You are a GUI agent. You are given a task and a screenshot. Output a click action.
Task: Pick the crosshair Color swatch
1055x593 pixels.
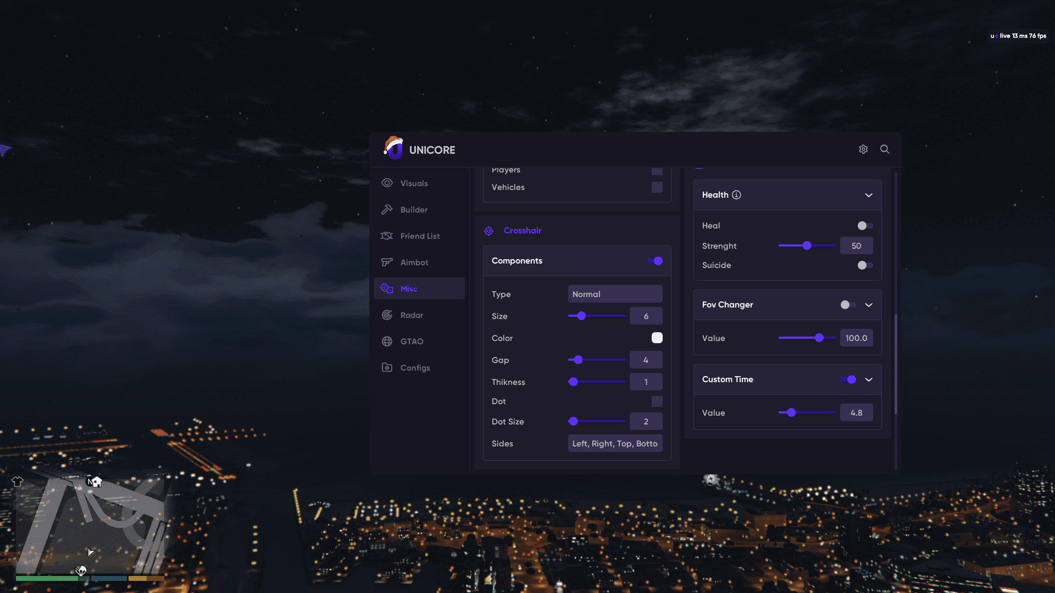(x=657, y=338)
